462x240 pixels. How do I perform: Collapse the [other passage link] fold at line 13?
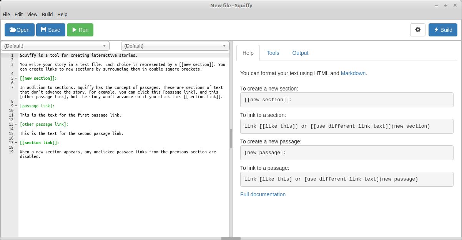[16, 124]
